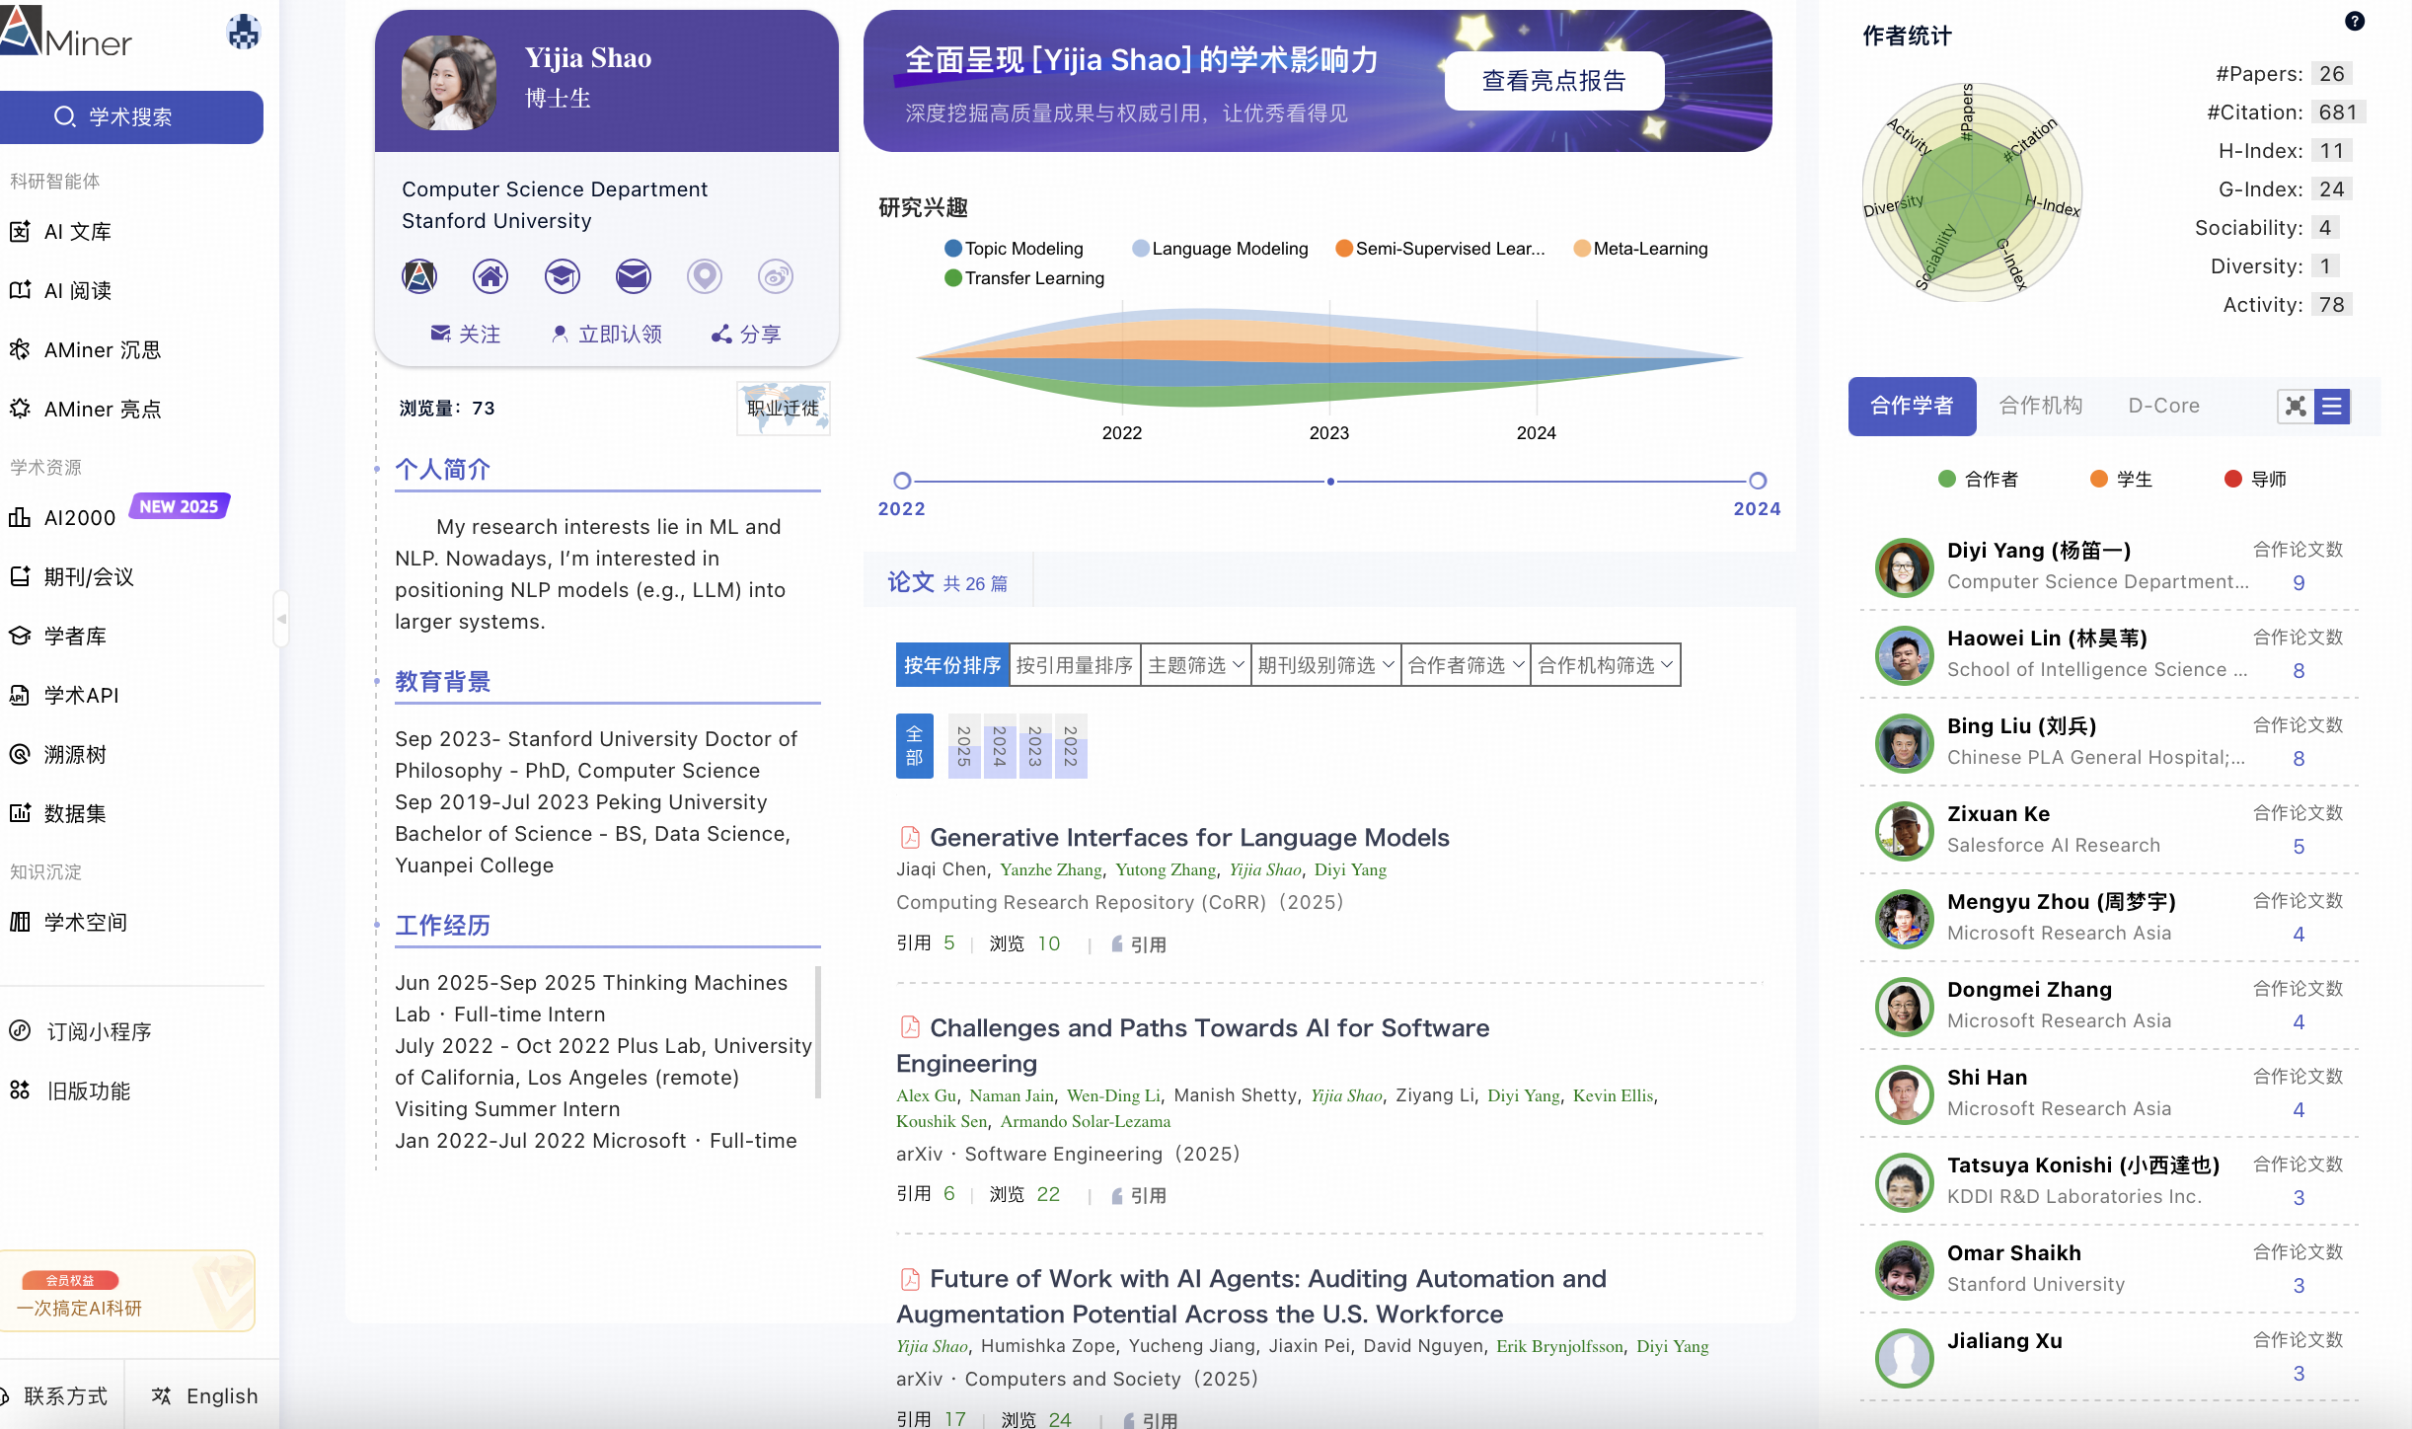This screenshot has height=1429, width=2412.
Task: Click the Google Scholar cap icon
Action: (562, 276)
